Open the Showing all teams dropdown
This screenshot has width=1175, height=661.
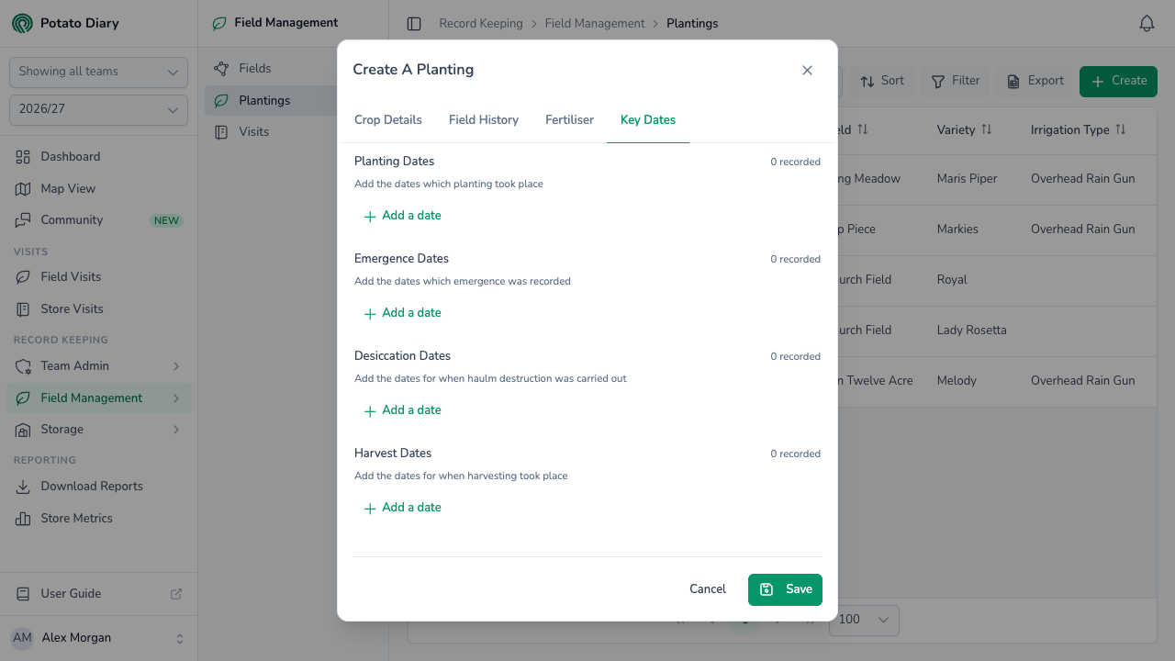[x=98, y=72]
